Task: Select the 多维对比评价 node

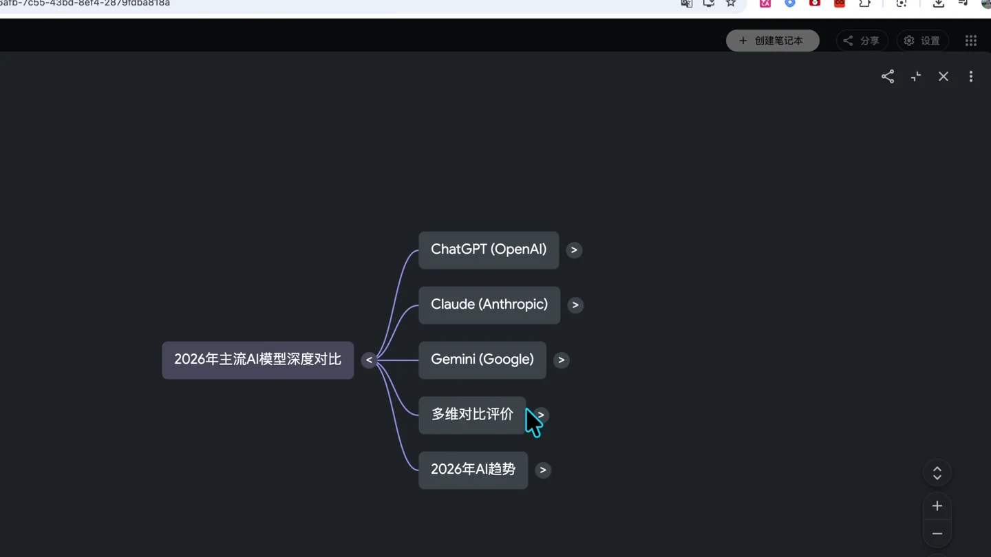Action: point(472,415)
